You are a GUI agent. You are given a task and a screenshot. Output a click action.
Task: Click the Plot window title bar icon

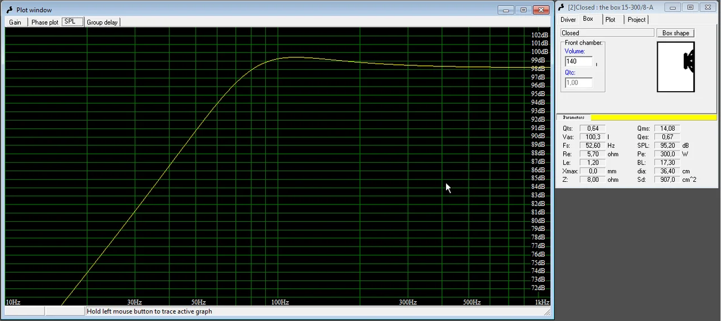coord(9,10)
